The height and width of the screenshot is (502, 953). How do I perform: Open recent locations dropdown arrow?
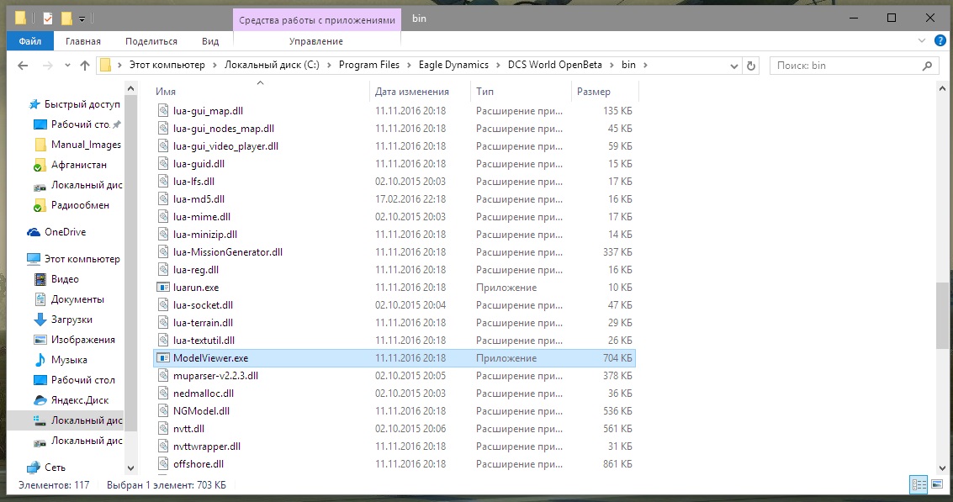pos(66,66)
